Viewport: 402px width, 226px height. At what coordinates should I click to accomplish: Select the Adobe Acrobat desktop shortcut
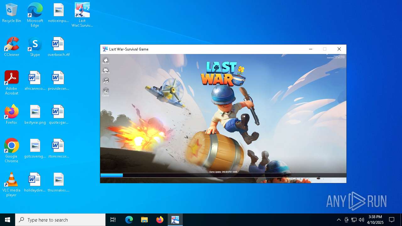(x=12, y=83)
